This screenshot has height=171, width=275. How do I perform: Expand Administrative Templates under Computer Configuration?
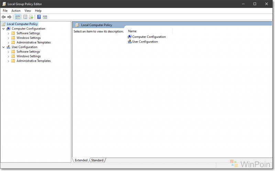[x=8, y=43]
